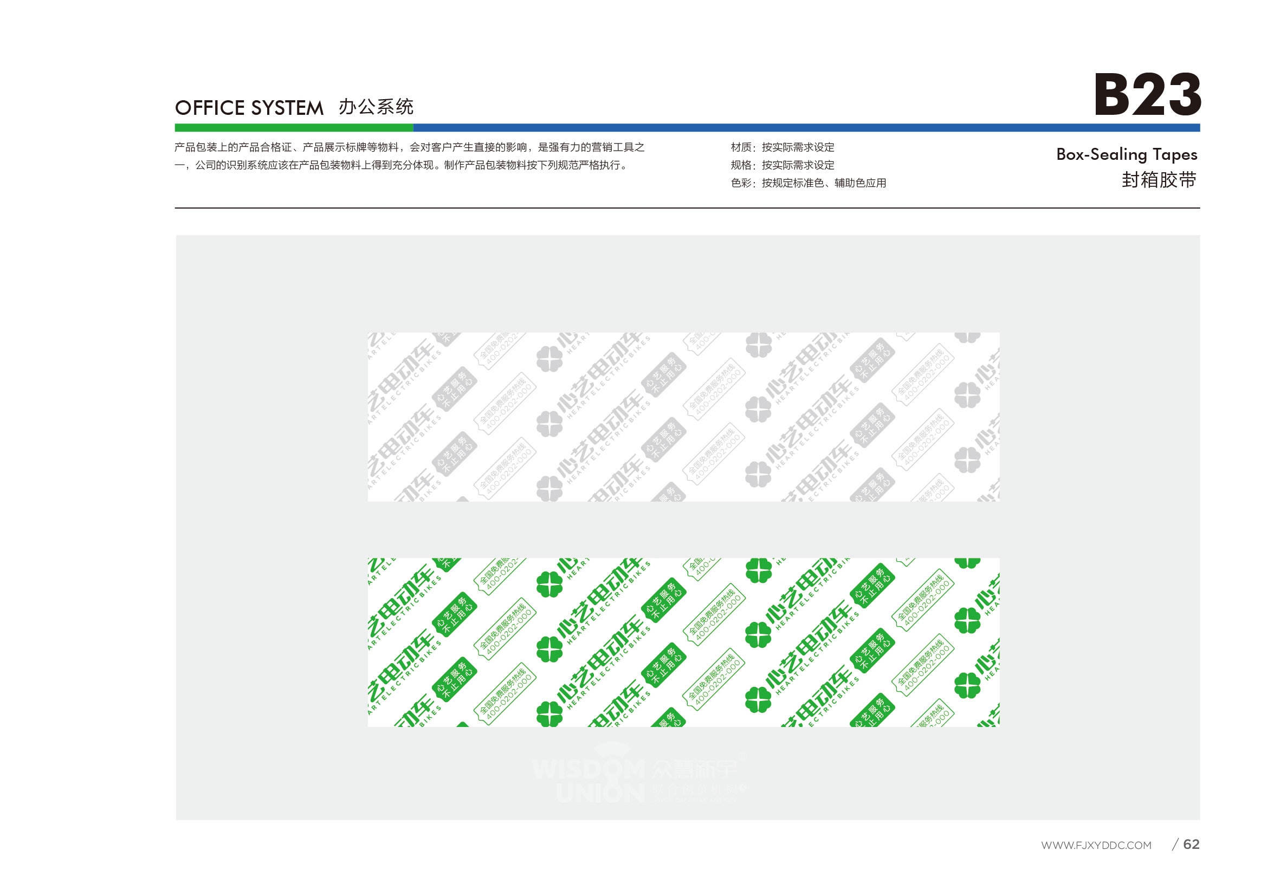1280x896 pixels.
Task: Select the green box-sealing tape sample
Action: (683, 642)
